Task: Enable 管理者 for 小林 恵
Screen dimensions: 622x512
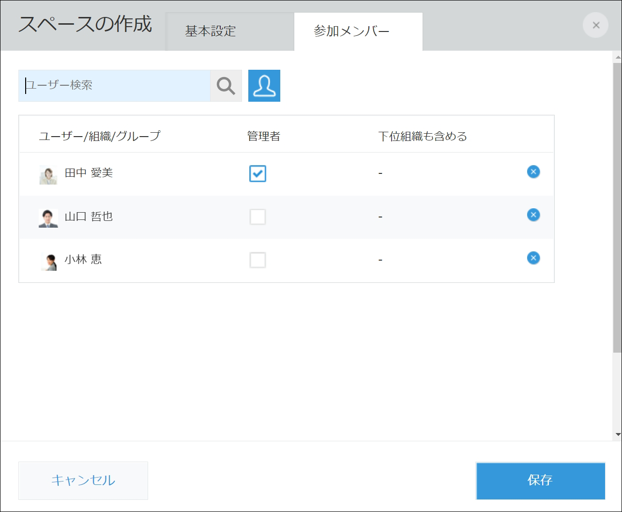Action: (258, 260)
